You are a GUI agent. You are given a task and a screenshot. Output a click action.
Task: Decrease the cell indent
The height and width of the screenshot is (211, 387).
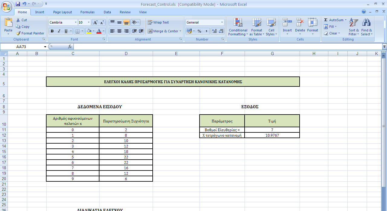click(x=134, y=31)
